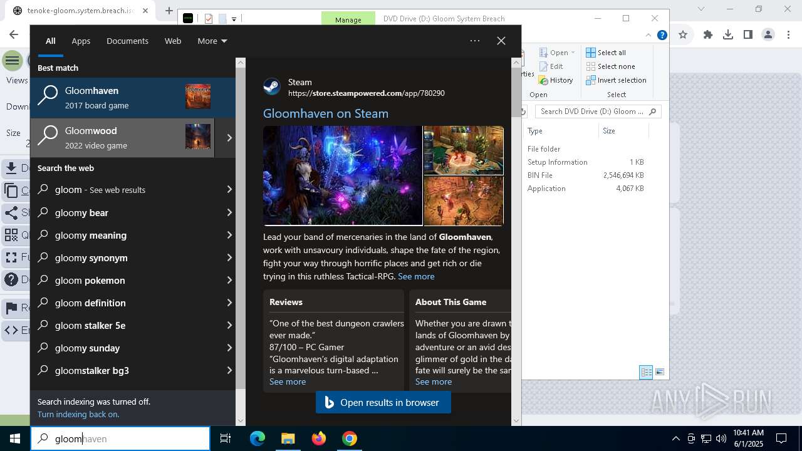802x451 pixels.
Task: Click 'See more' after game description
Action: pyautogui.click(x=416, y=276)
